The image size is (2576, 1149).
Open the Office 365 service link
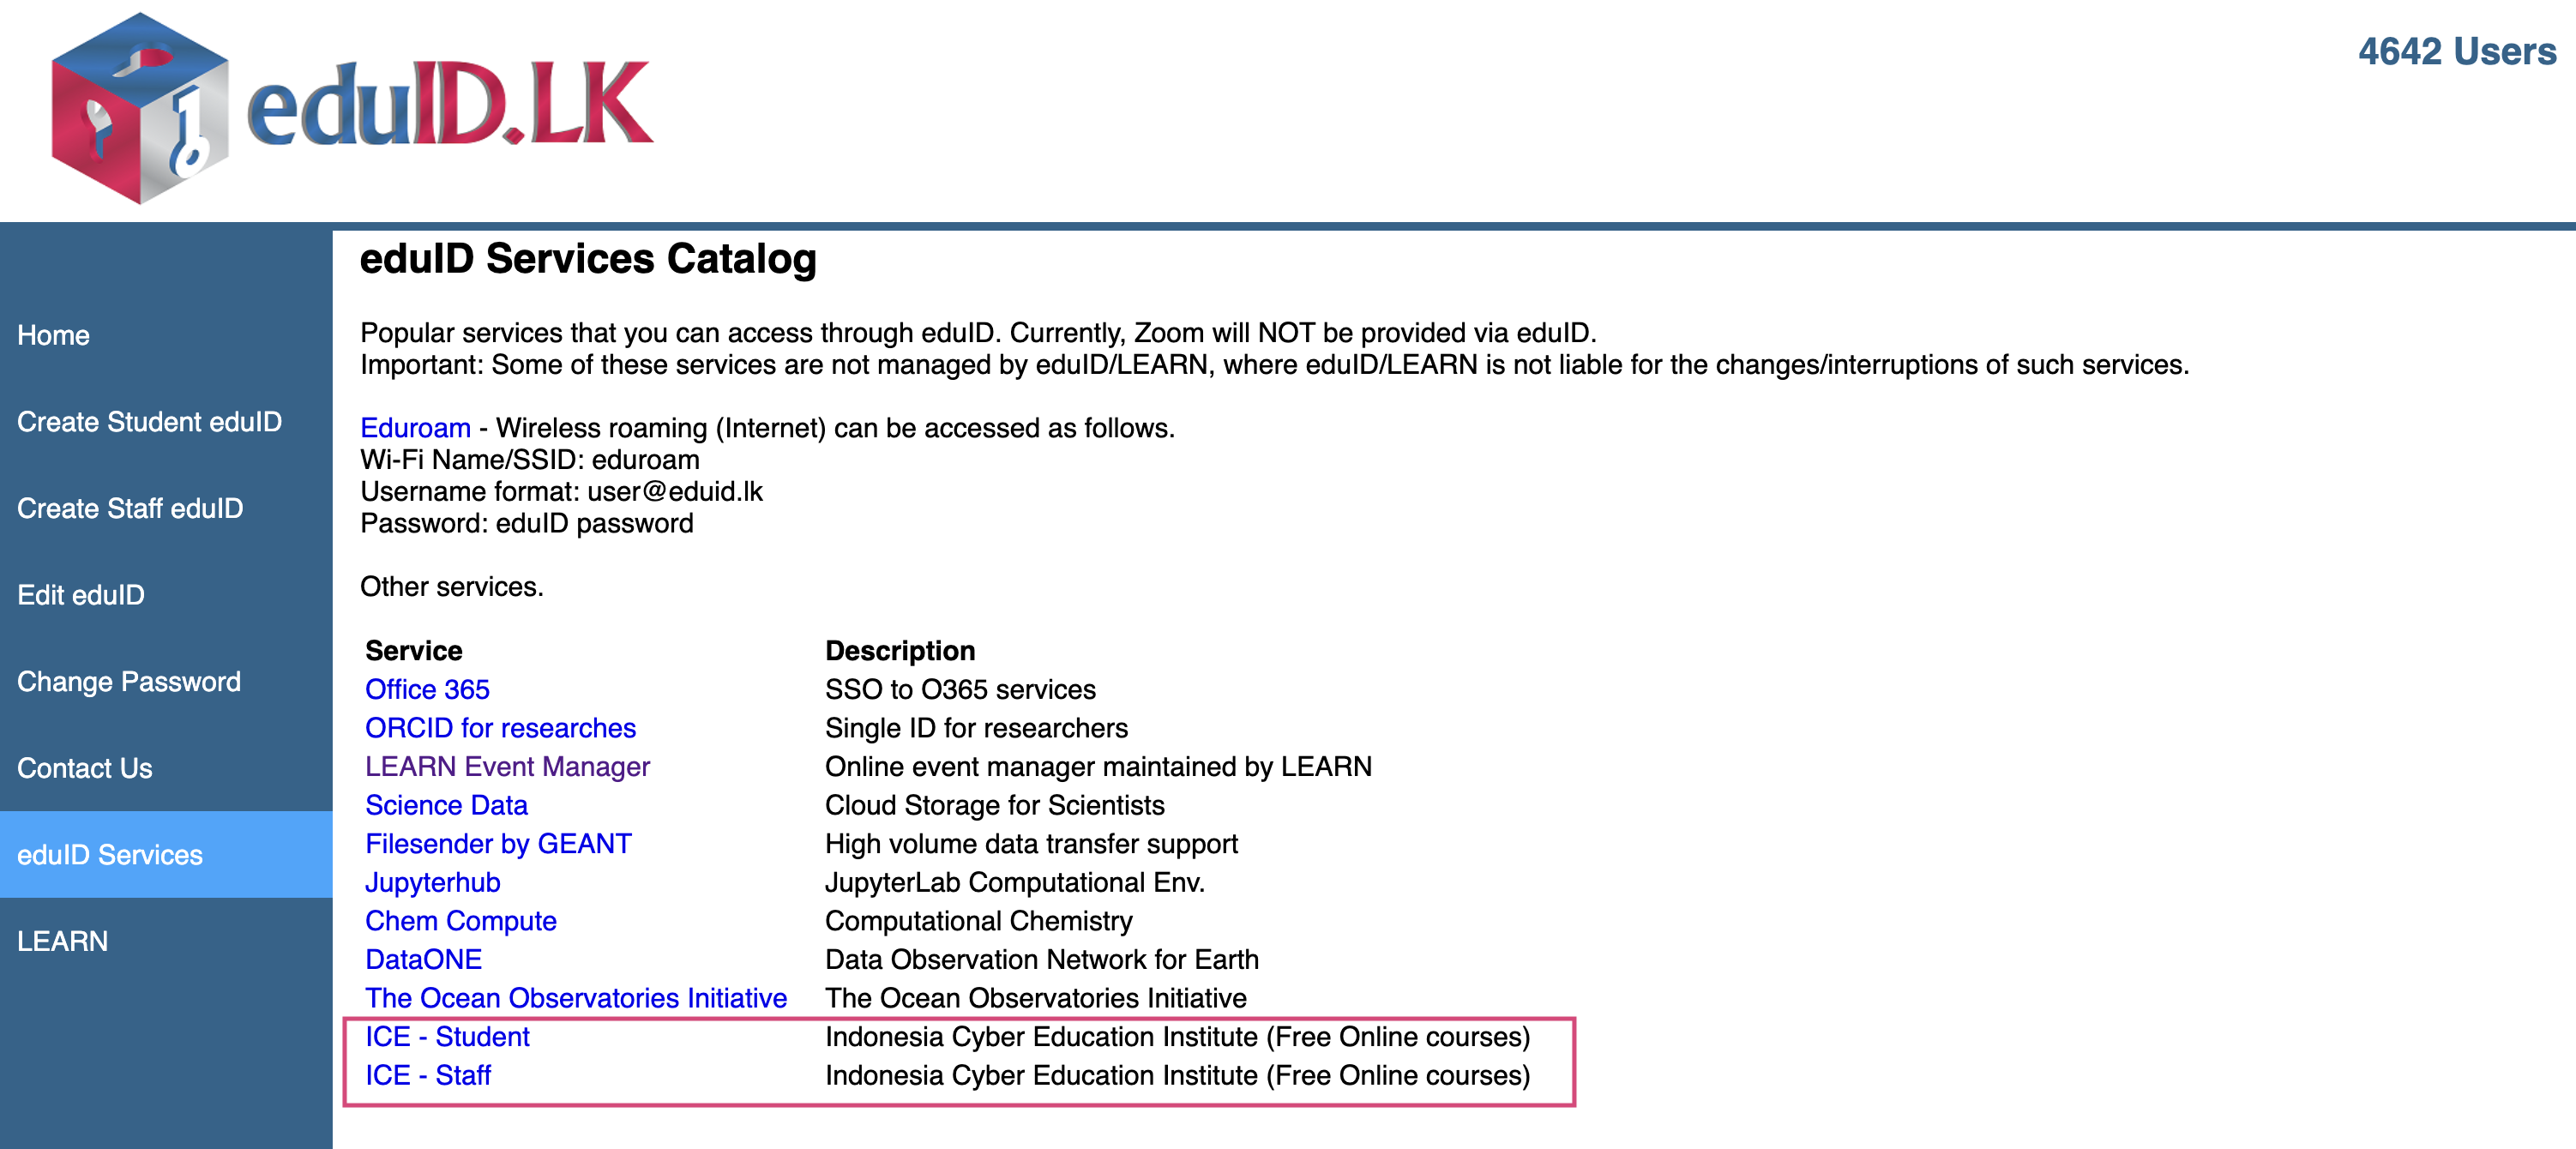(x=427, y=690)
